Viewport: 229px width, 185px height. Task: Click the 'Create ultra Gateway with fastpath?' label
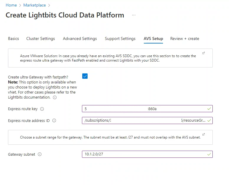click(38, 77)
